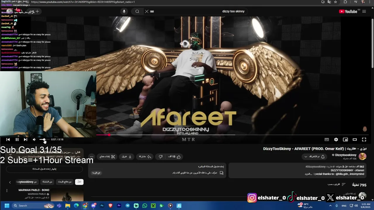Click the search magnifier button
The height and width of the screenshot is (210, 374).
pyautogui.click(x=137, y=11)
